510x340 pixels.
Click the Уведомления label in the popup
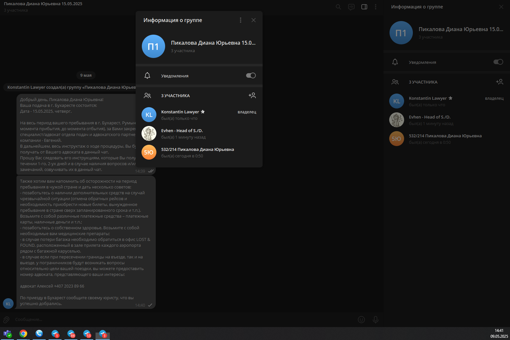coord(175,76)
